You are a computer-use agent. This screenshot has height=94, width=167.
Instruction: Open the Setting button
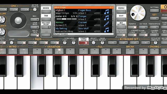coord(154,11)
